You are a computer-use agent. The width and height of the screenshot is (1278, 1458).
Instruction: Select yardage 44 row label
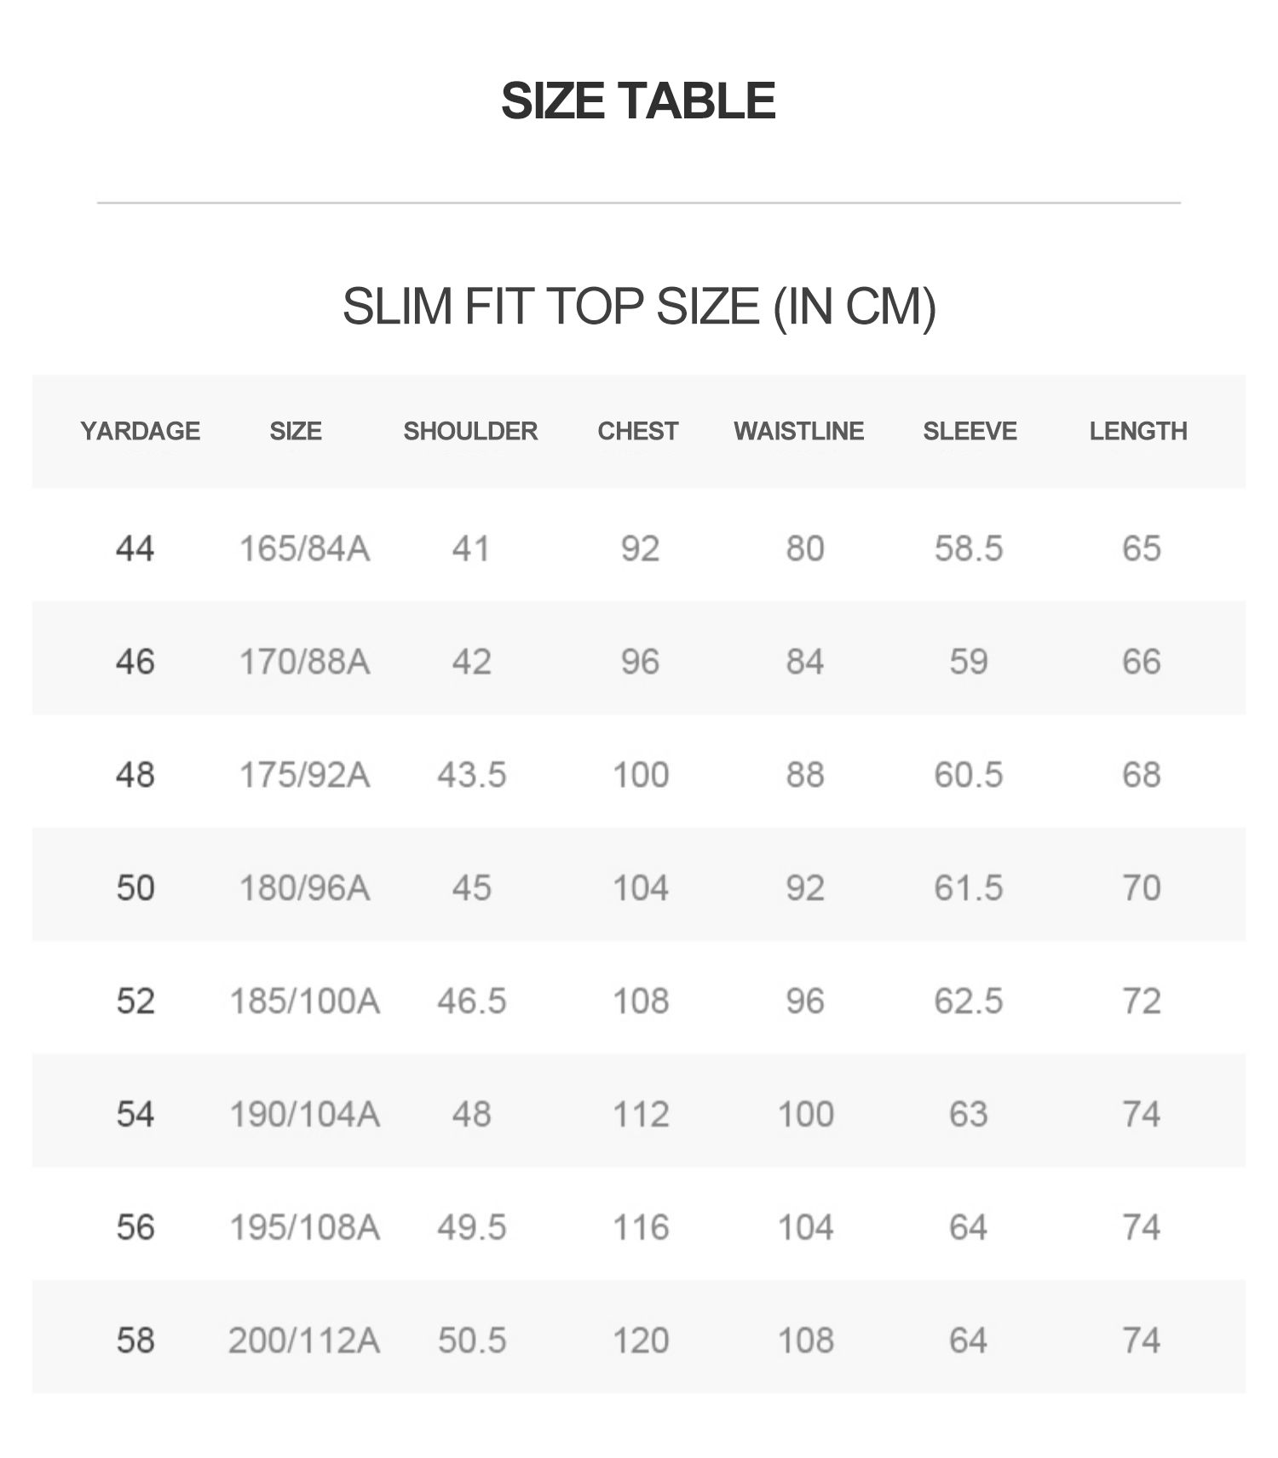pyautogui.click(x=135, y=548)
